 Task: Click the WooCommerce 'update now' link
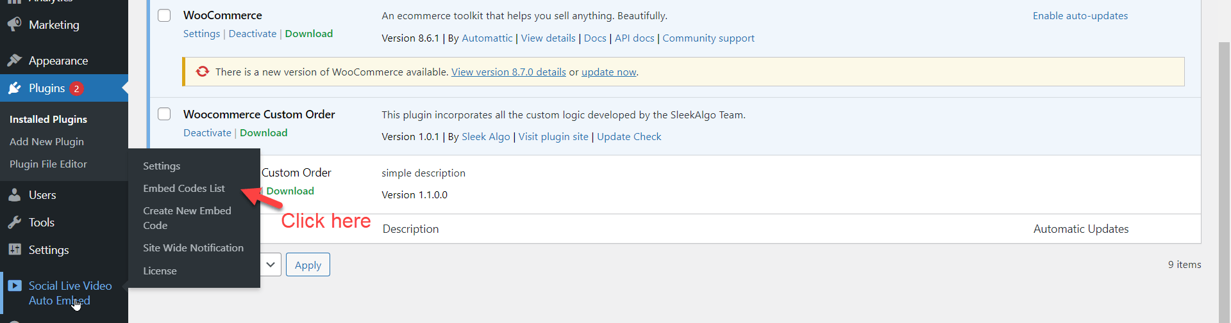(x=608, y=72)
